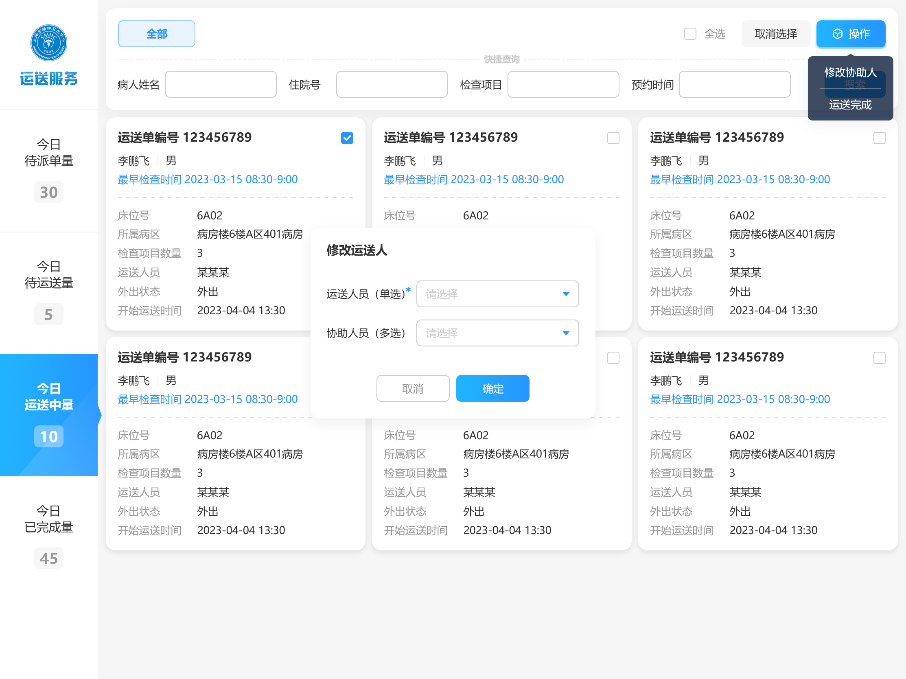Click the top-right card's 运送单编号 title

pyautogui.click(x=717, y=137)
